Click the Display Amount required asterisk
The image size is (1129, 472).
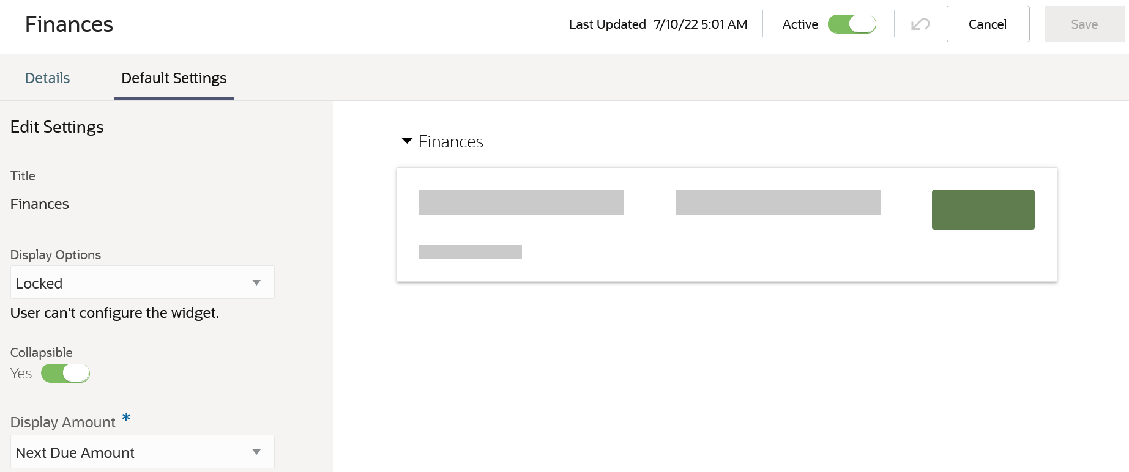pos(126,418)
